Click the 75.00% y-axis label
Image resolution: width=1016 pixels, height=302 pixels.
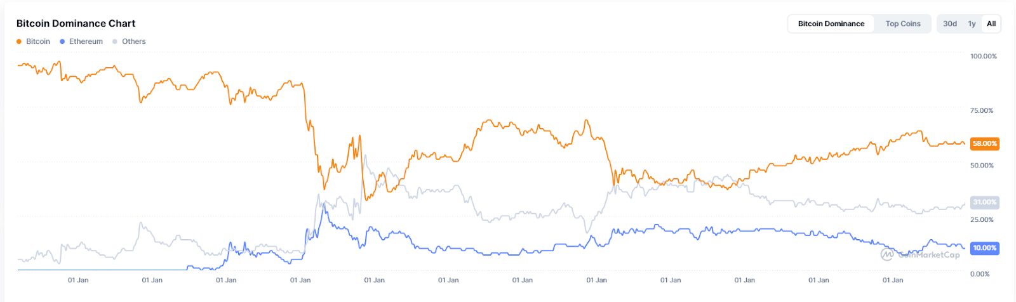(981, 111)
